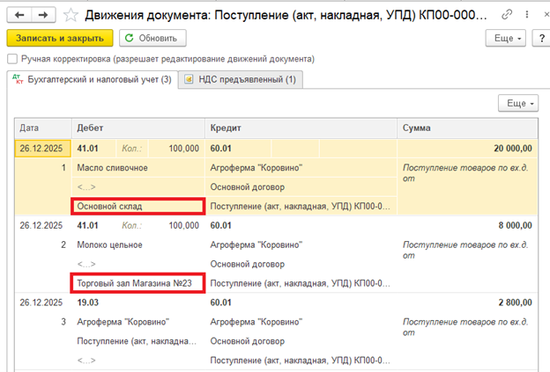Go forward with the right arrow button
550x372 pixels.
click(x=43, y=15)
